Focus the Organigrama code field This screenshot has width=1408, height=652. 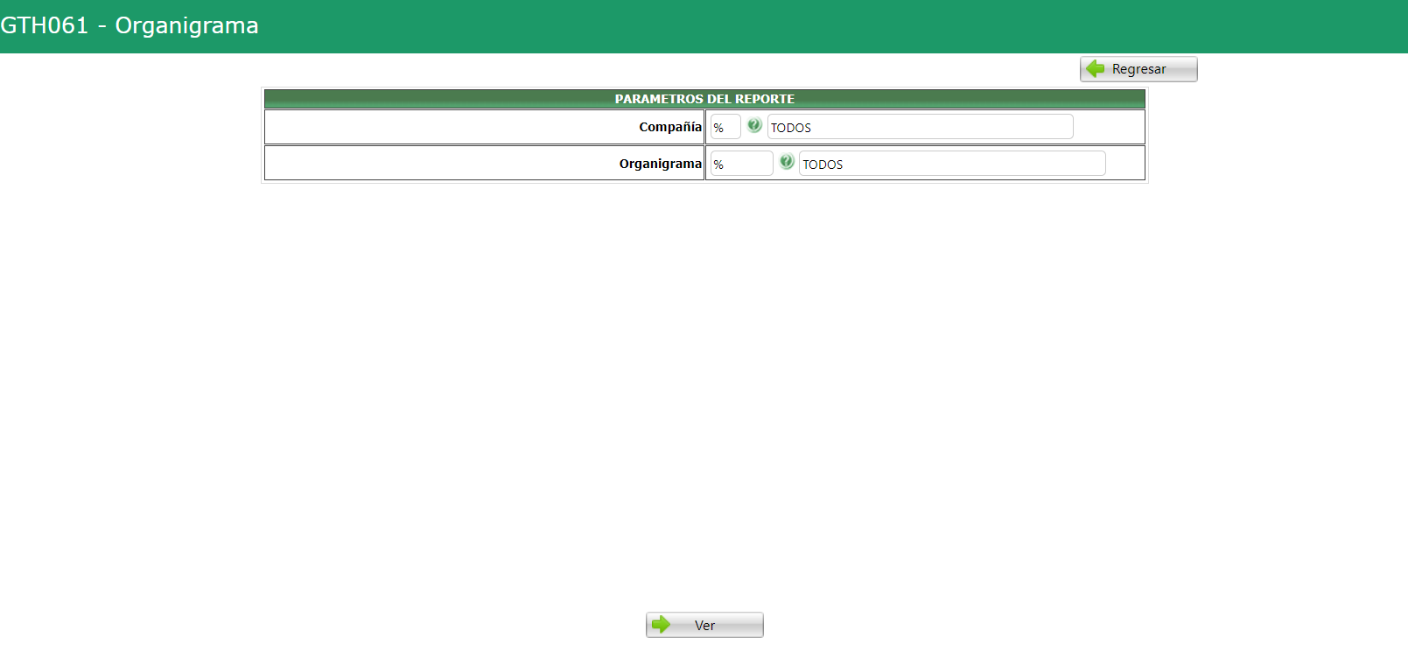click(741, 164)
